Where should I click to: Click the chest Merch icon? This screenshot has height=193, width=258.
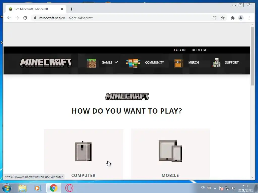pyautogui.click(x=179, y=63)
